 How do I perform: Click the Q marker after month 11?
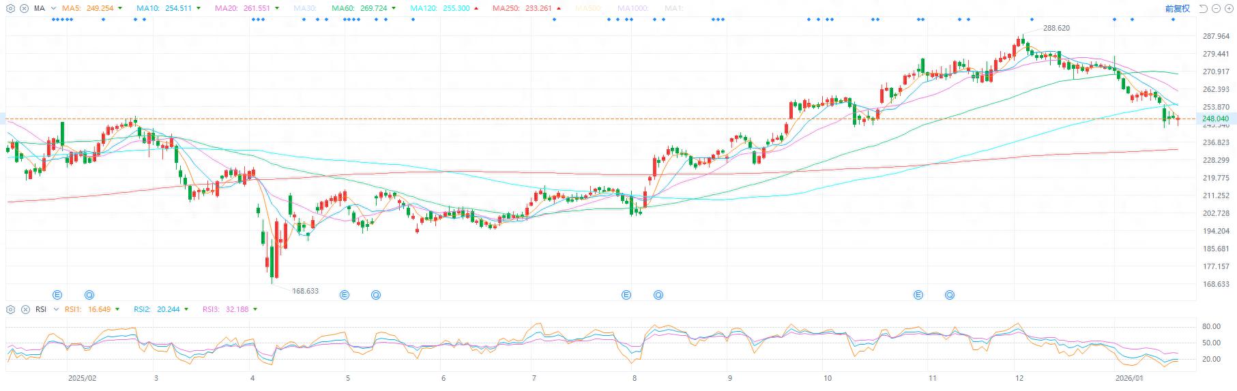950,295
